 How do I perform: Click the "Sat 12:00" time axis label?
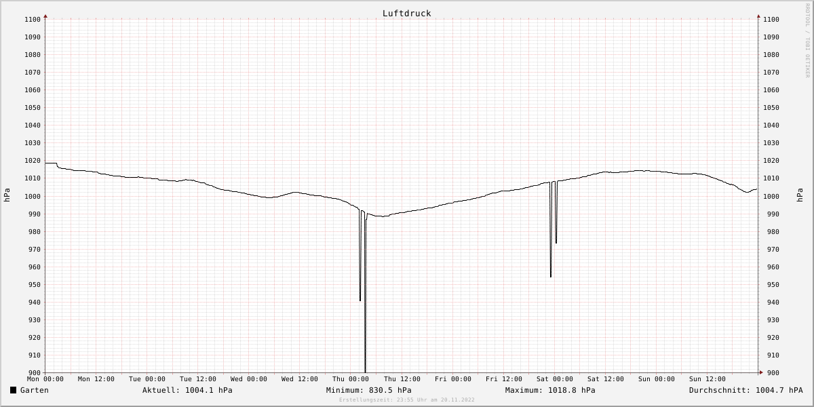[x=606, y=379]
